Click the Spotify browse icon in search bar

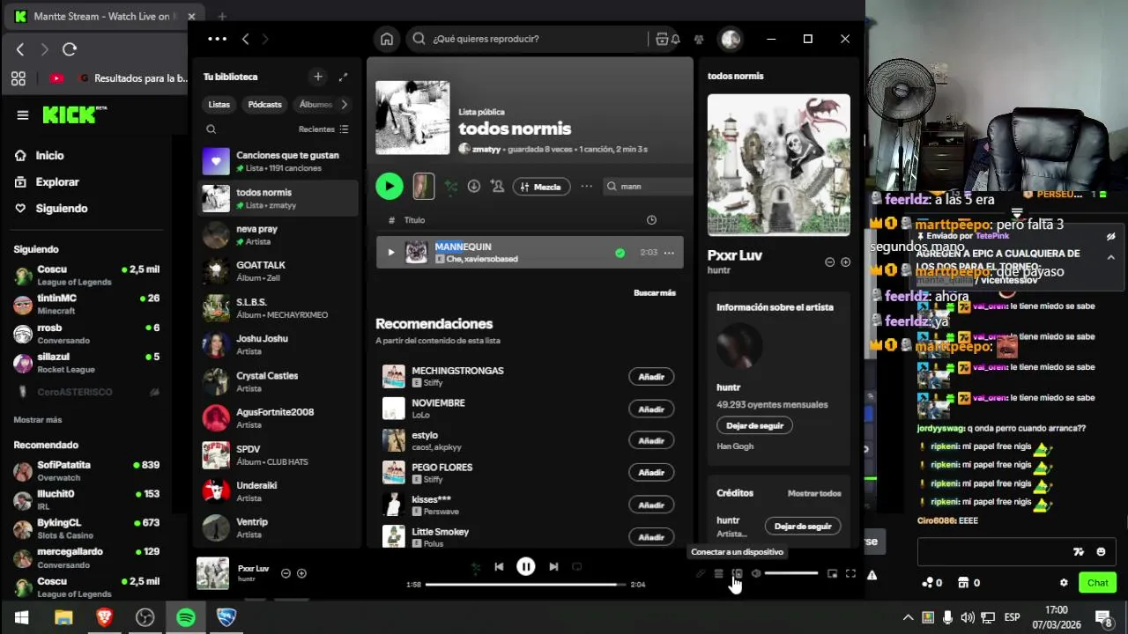click(x=662, y=39)
